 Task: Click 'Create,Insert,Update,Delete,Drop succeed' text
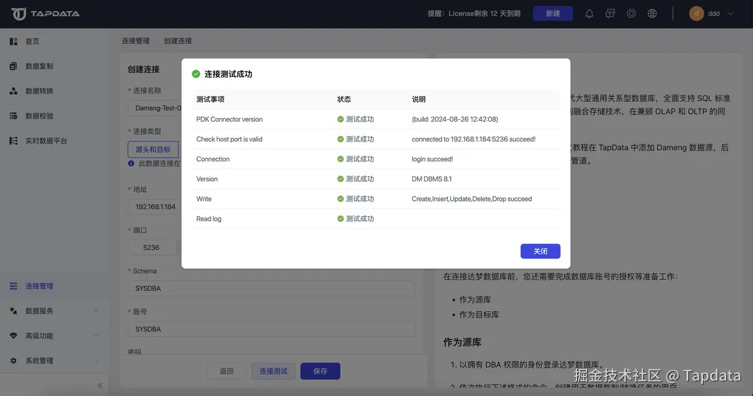pos(472,199)
